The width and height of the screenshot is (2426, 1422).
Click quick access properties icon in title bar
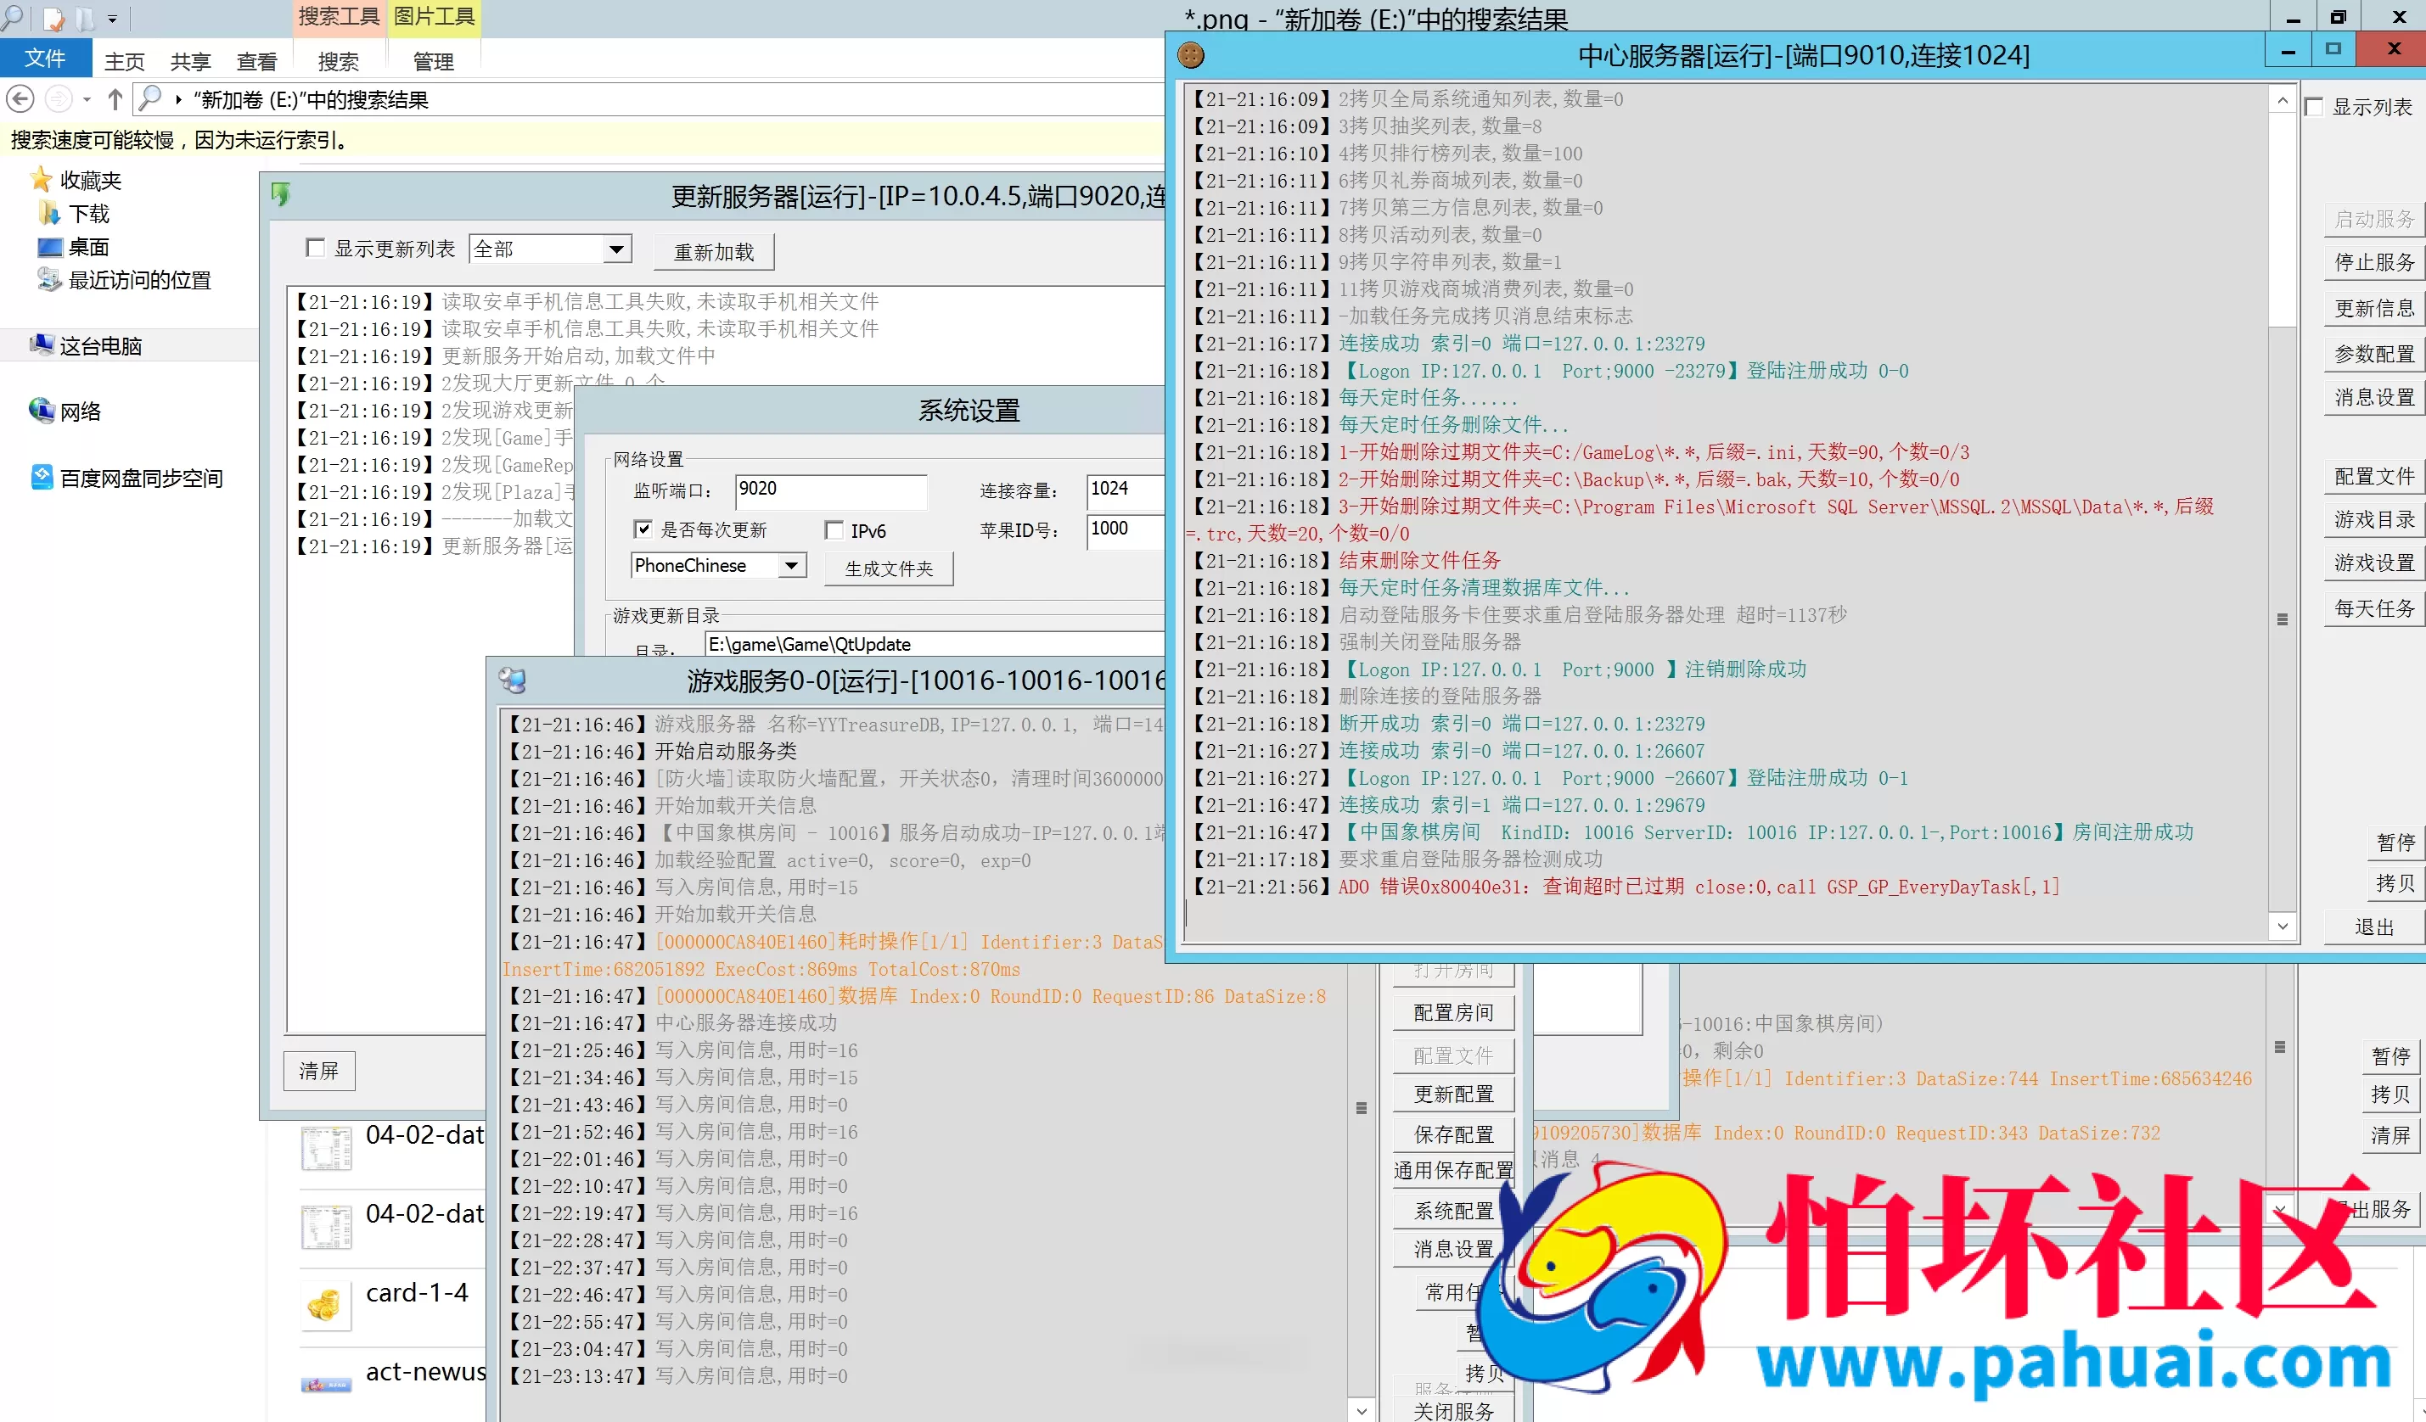53,19
